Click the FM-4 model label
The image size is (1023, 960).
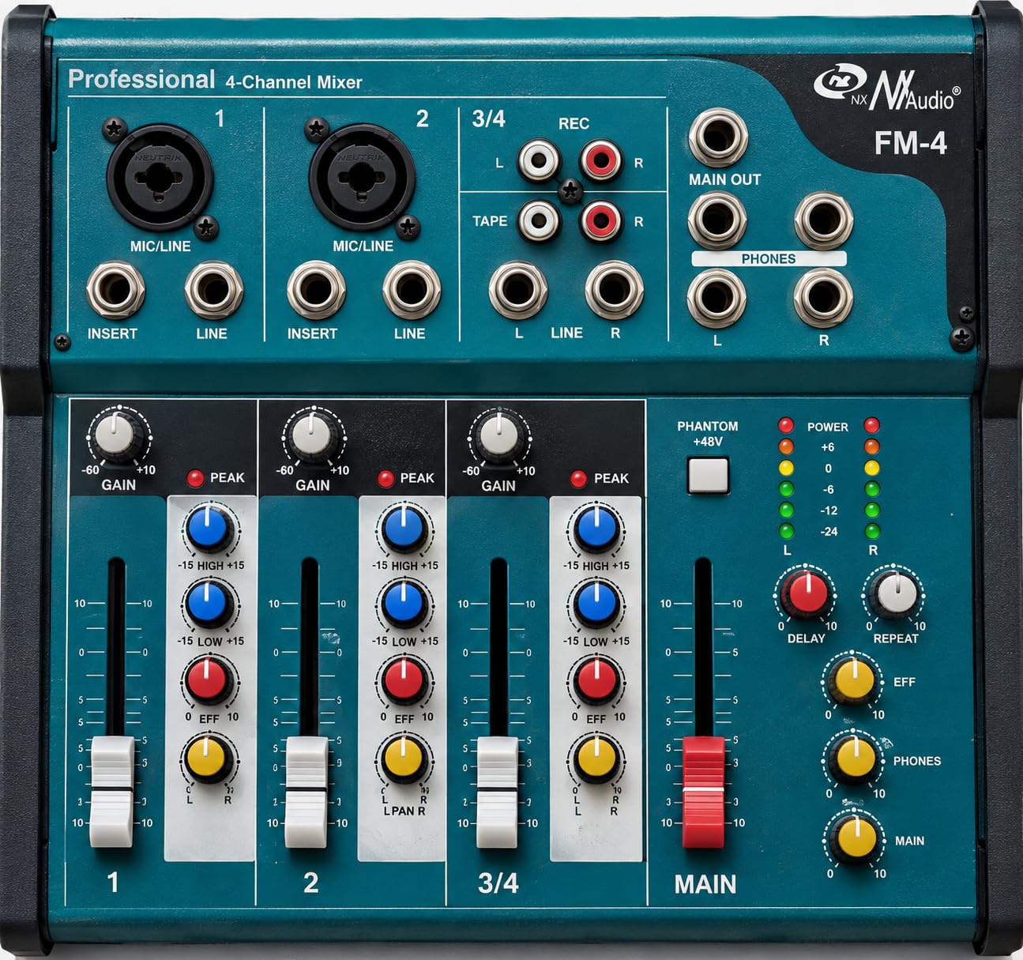point(909,143)
